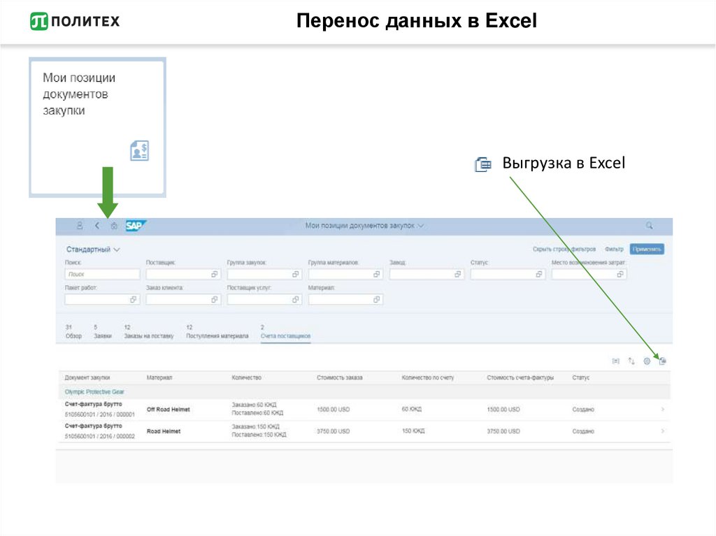The image size is (716, 536).
Task: Open the home icon in SAP header
Action: 114,226
